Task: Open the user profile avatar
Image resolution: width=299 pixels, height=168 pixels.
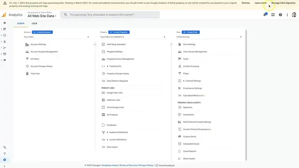Action: click(294, 14)
